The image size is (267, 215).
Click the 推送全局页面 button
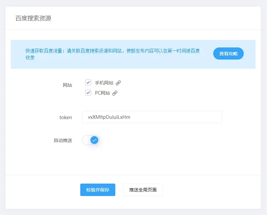click(143, 190)
